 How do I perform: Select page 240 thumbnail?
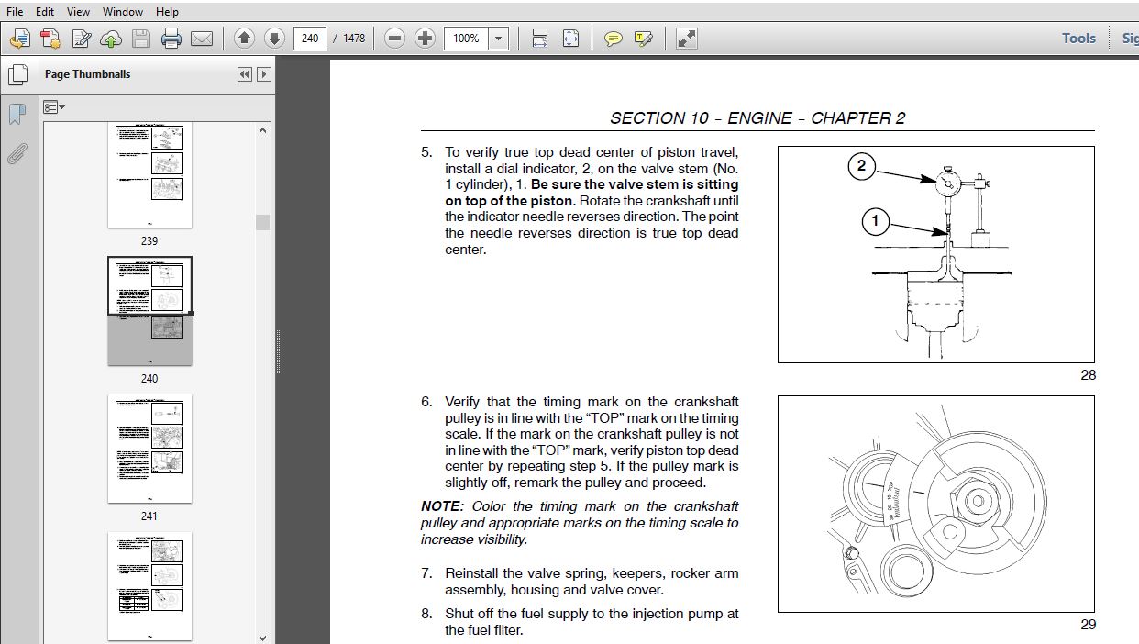pyautogui.click(x=149, y=311)
